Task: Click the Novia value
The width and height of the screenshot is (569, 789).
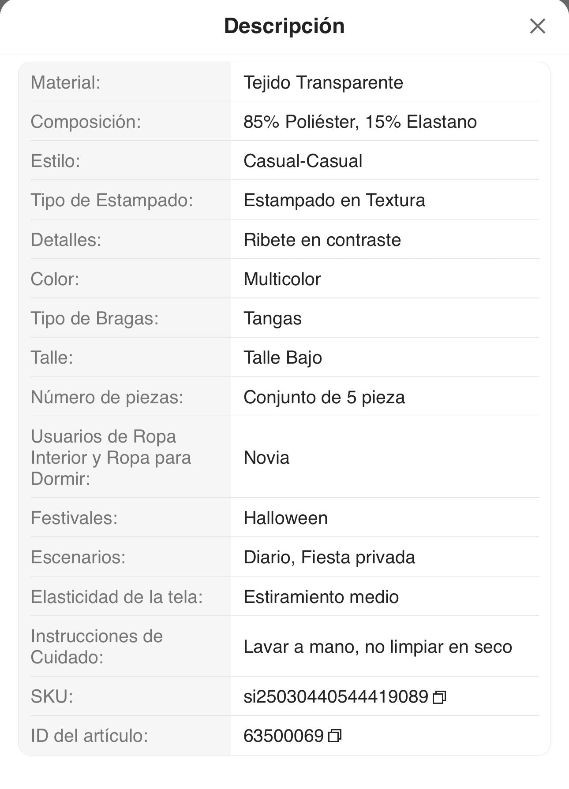Action: (x=266, y=458)
